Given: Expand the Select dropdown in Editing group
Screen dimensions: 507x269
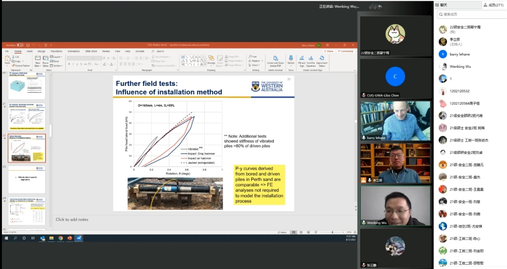Looking at the screenshot, I should pyautogui.click(x=255, y=65).
